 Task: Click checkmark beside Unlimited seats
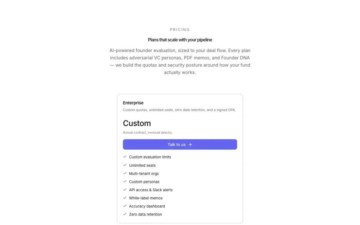click(x=125, y=165)
